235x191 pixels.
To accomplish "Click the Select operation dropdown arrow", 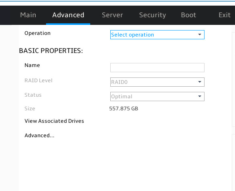I will click(x=200, y=35).
